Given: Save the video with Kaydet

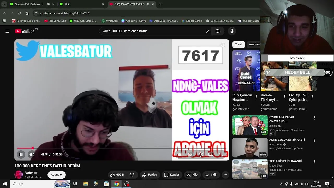Looking at the screenshot, I should point(171,175).
